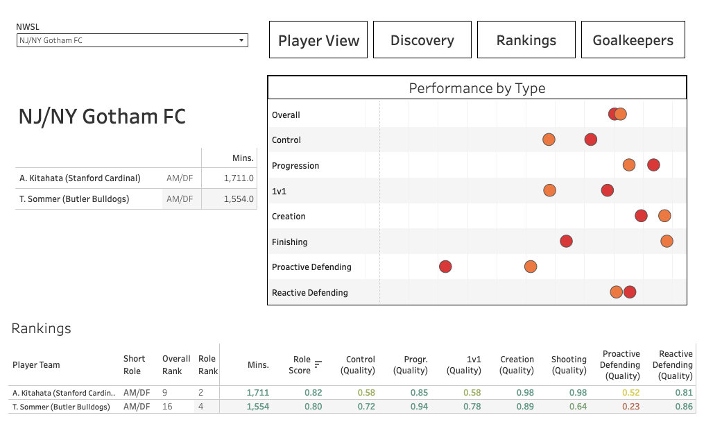Image resolution: width=713 pixels, height=422 pixels.
Task: Go to the Rankings tab
Action: pos(526,40)
